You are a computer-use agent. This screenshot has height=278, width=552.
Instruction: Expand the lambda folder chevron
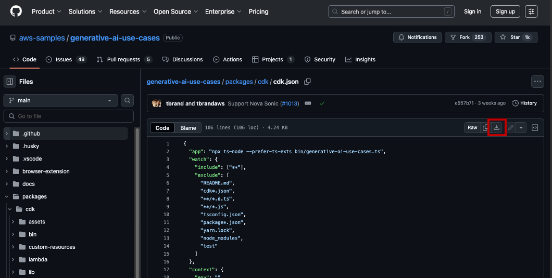point(13,259)
